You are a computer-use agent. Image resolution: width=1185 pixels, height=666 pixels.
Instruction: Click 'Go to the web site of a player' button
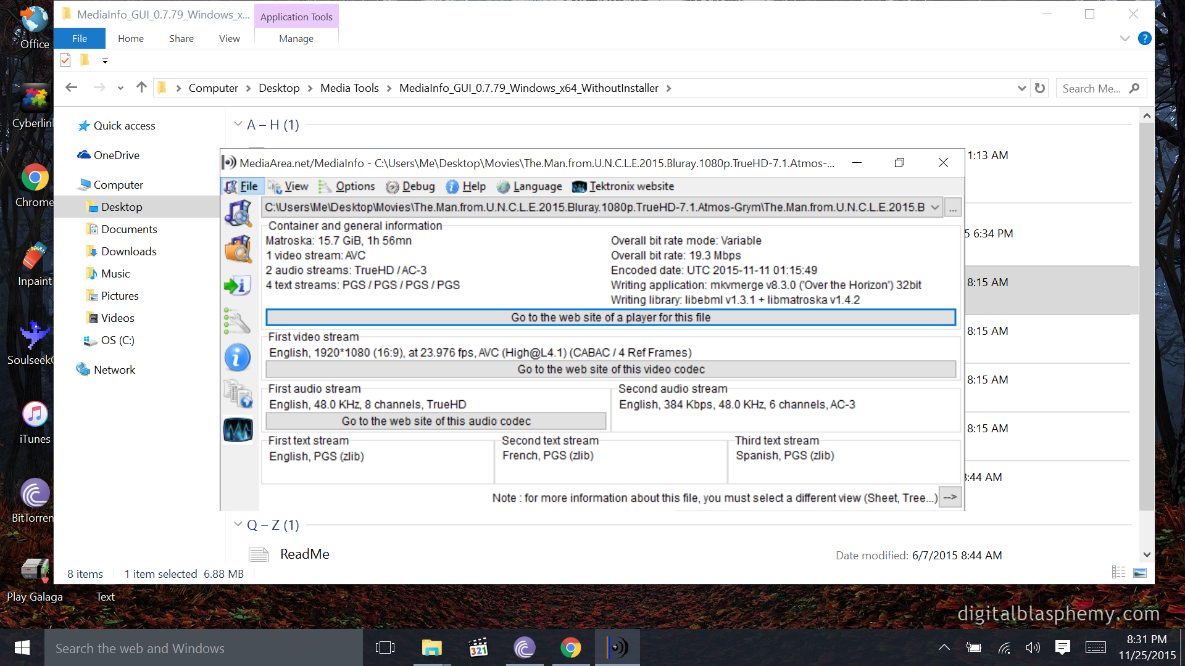click(x=610, y=318)
